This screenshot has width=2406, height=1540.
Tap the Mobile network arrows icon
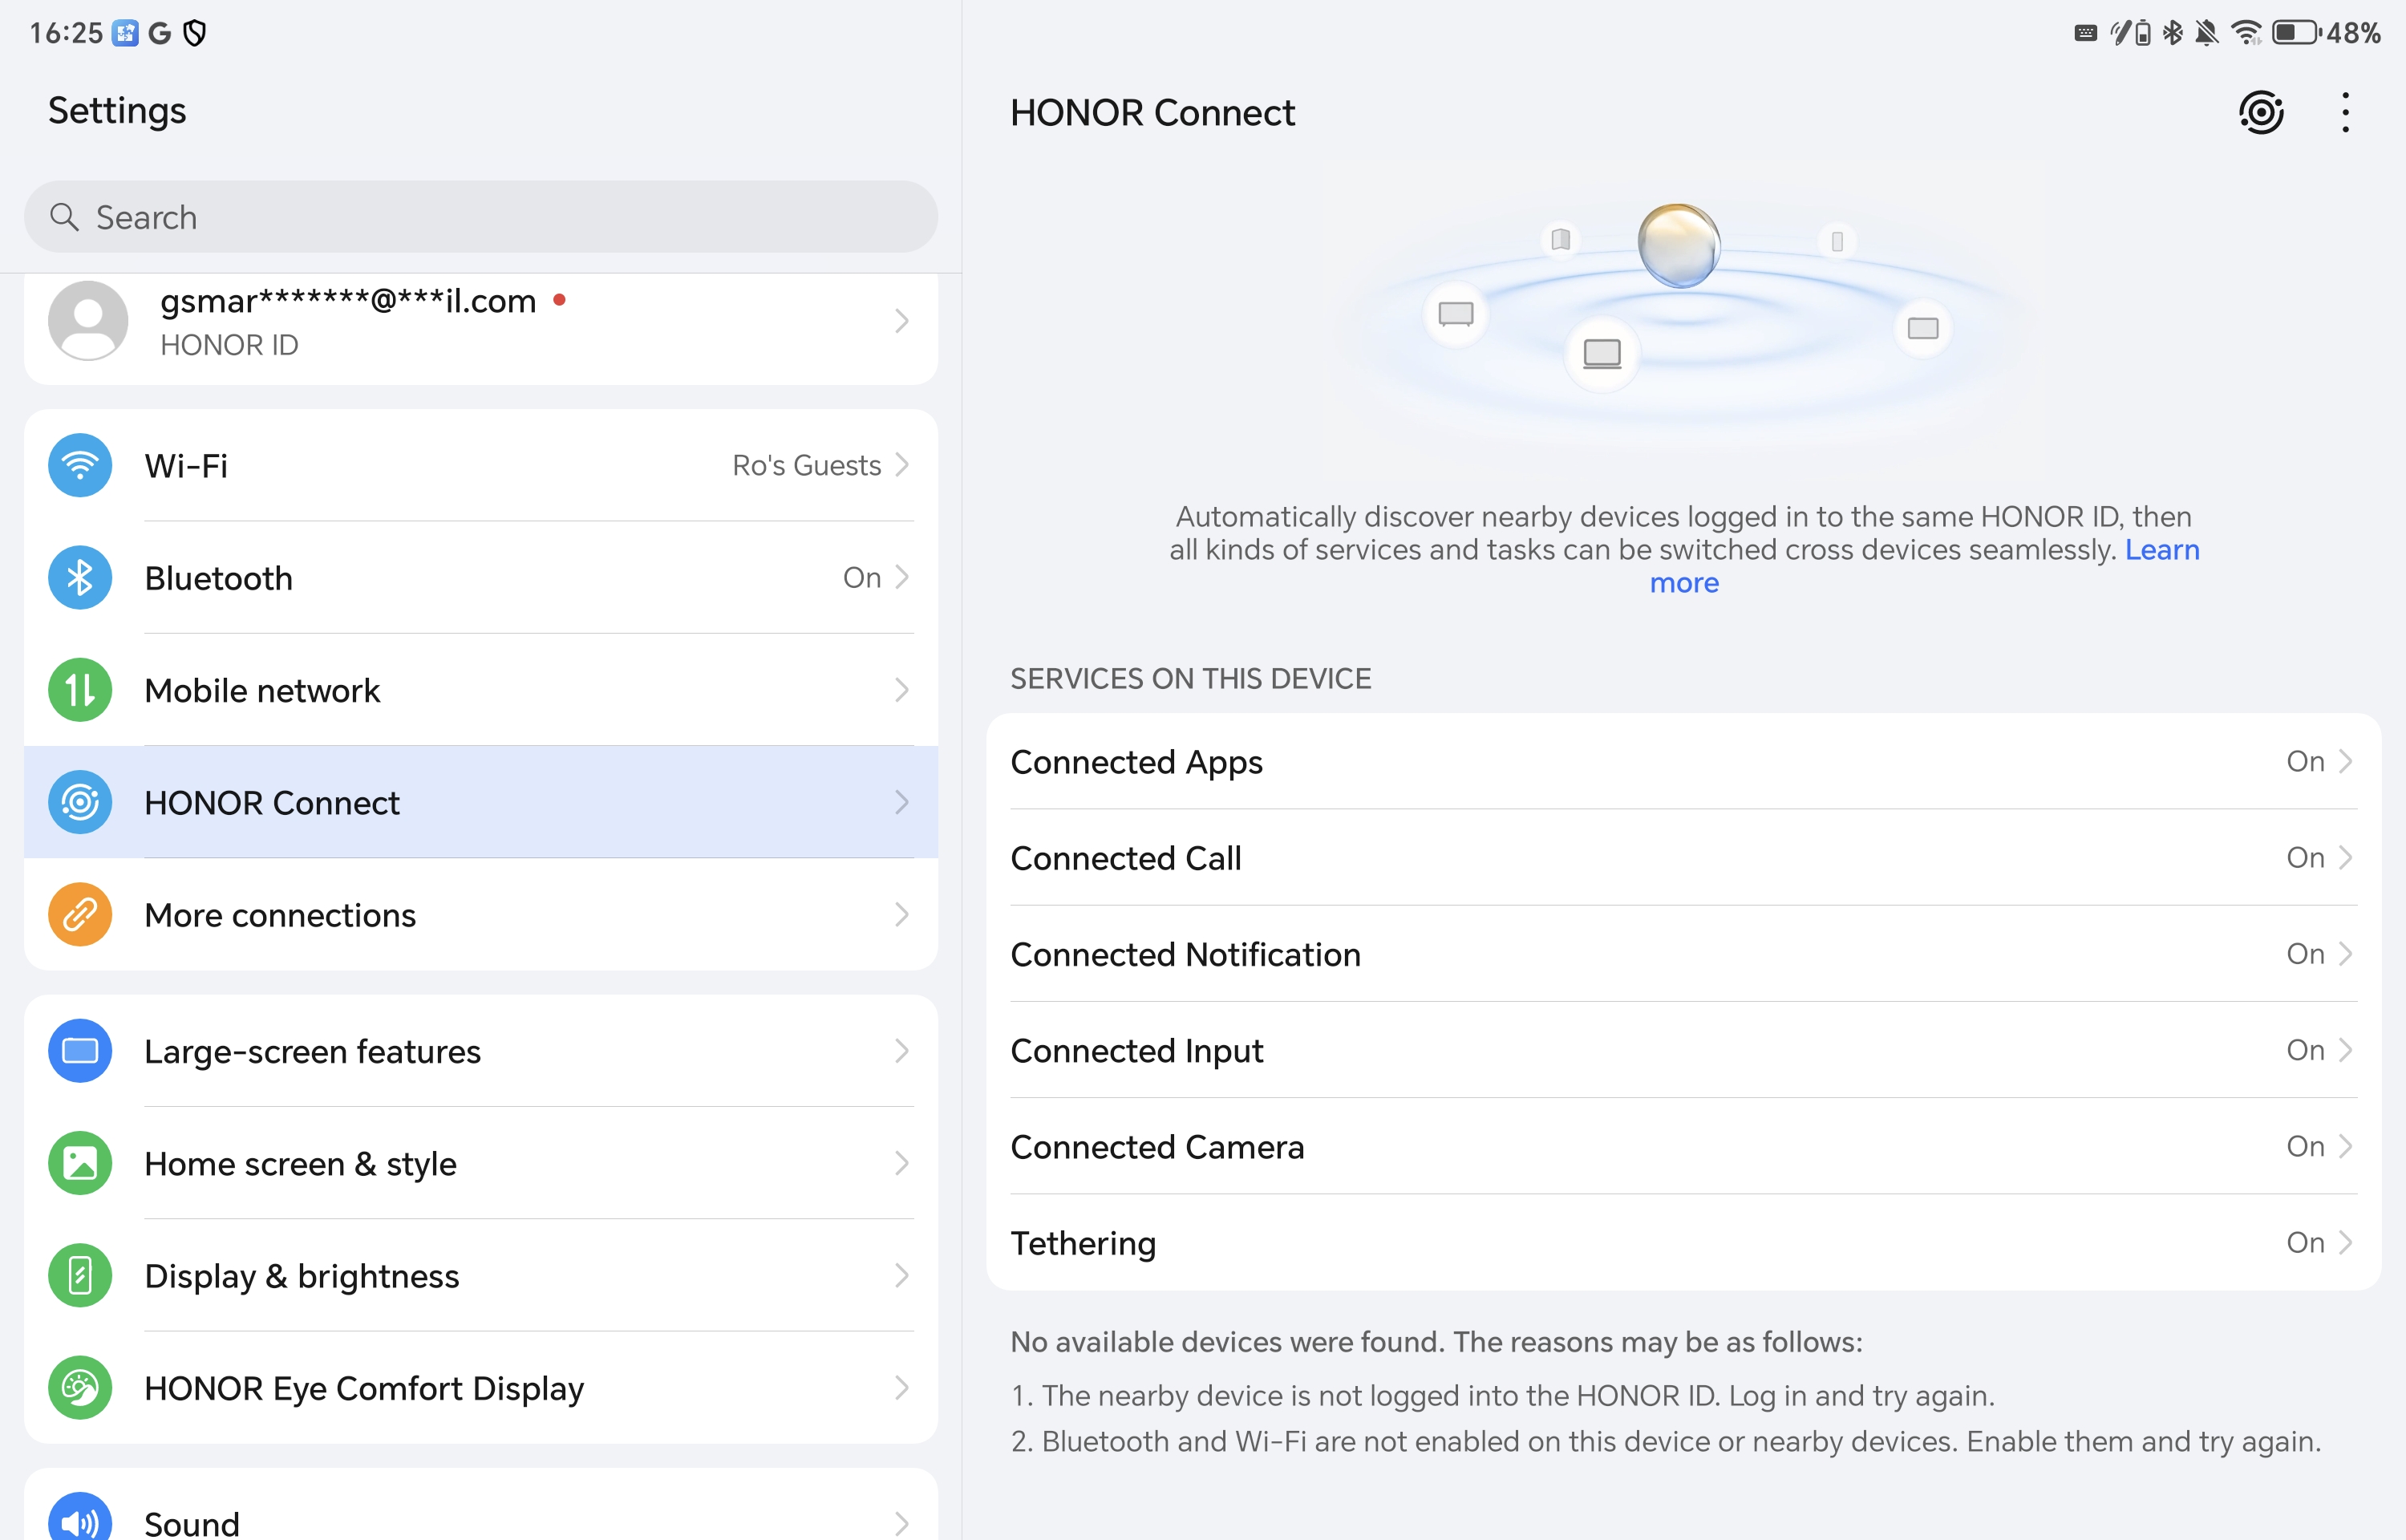coord(80,690)
